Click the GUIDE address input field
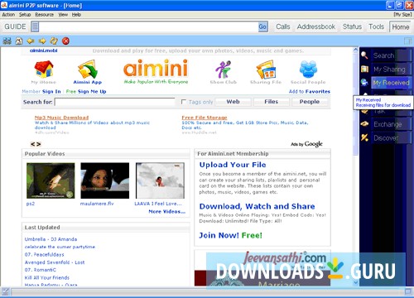The height and width of the screenshot is (298, 414). pyautogui.click(x=148, y=26)
